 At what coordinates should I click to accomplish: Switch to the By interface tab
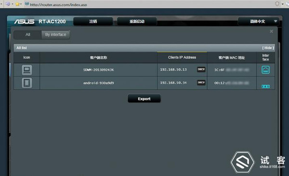[55, 35]
